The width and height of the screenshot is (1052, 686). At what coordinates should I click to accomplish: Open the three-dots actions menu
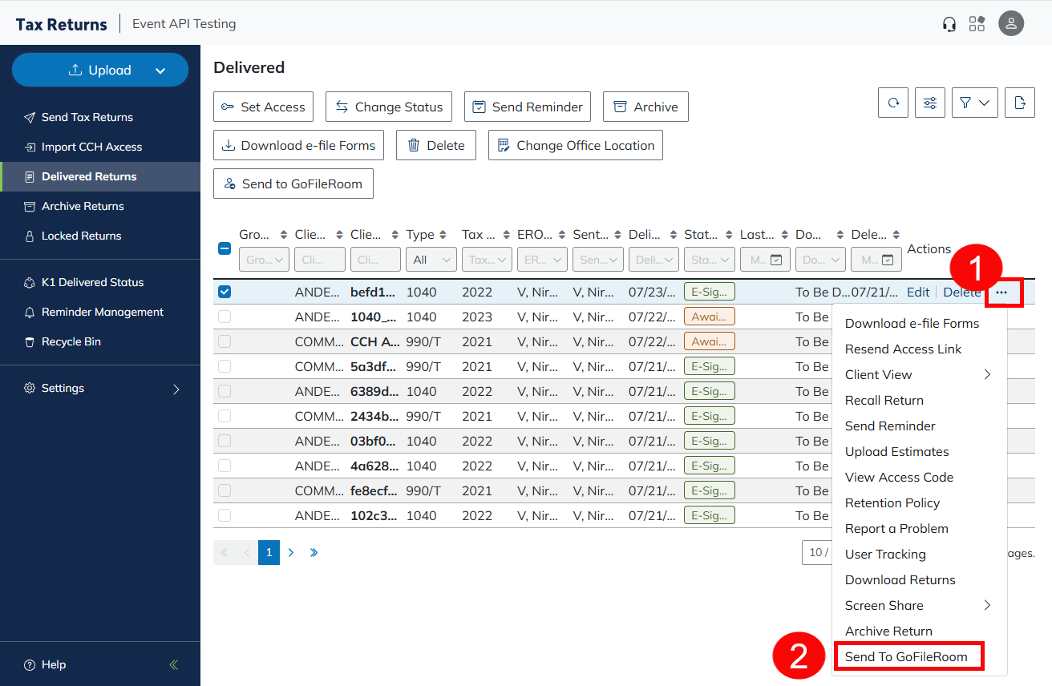1001,293
